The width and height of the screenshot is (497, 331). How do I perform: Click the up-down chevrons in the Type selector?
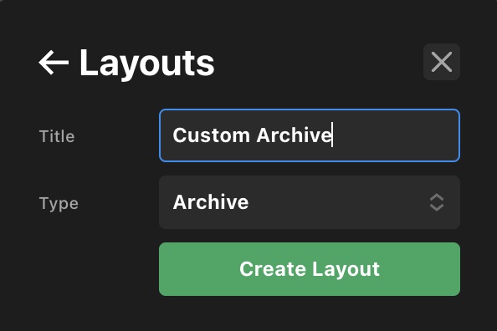click(x=437, y=202)
